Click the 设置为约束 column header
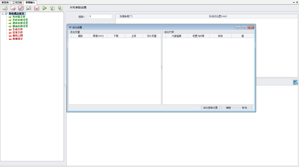 click(x=198, y=36)
